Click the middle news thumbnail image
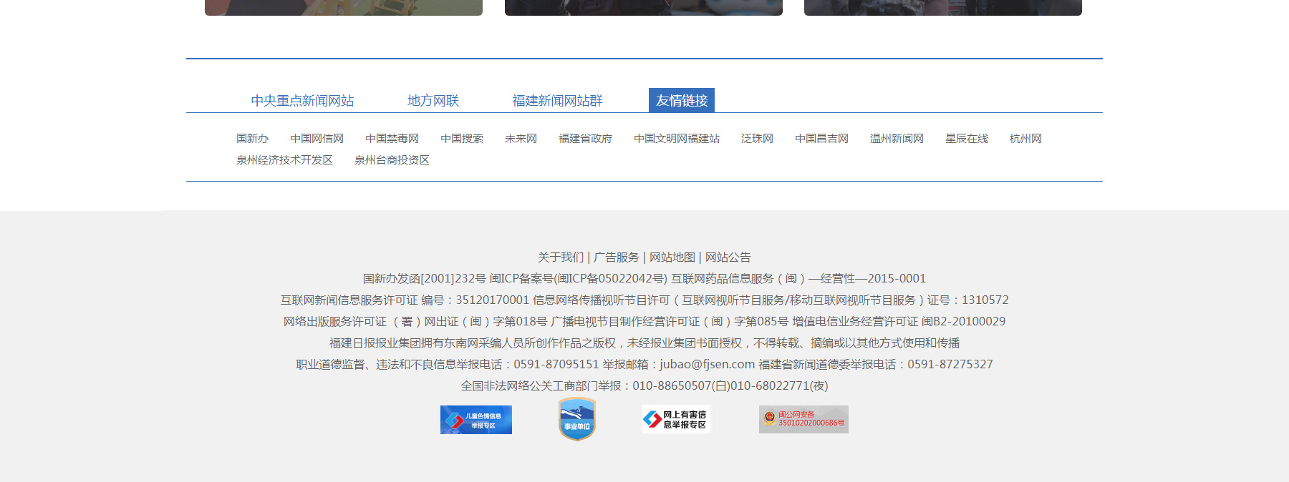Image resolution: width=1289 pixels, height=482 pixels. [x=643, y=7]
